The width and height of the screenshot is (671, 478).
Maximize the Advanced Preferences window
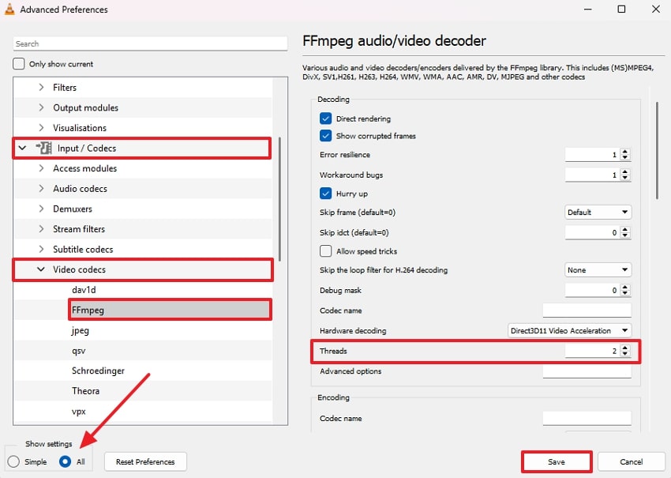coord(622,9)
